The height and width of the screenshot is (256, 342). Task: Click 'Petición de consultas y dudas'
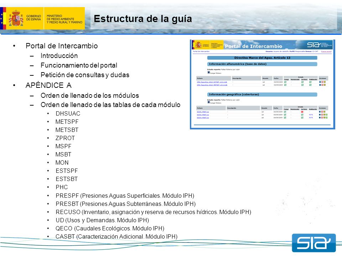[x=85, y=75]
